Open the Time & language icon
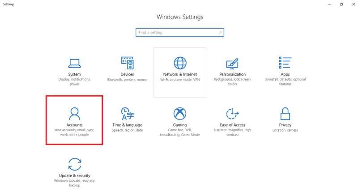Image resolution: width=358 pixels, height=192 pixels. 127,113
